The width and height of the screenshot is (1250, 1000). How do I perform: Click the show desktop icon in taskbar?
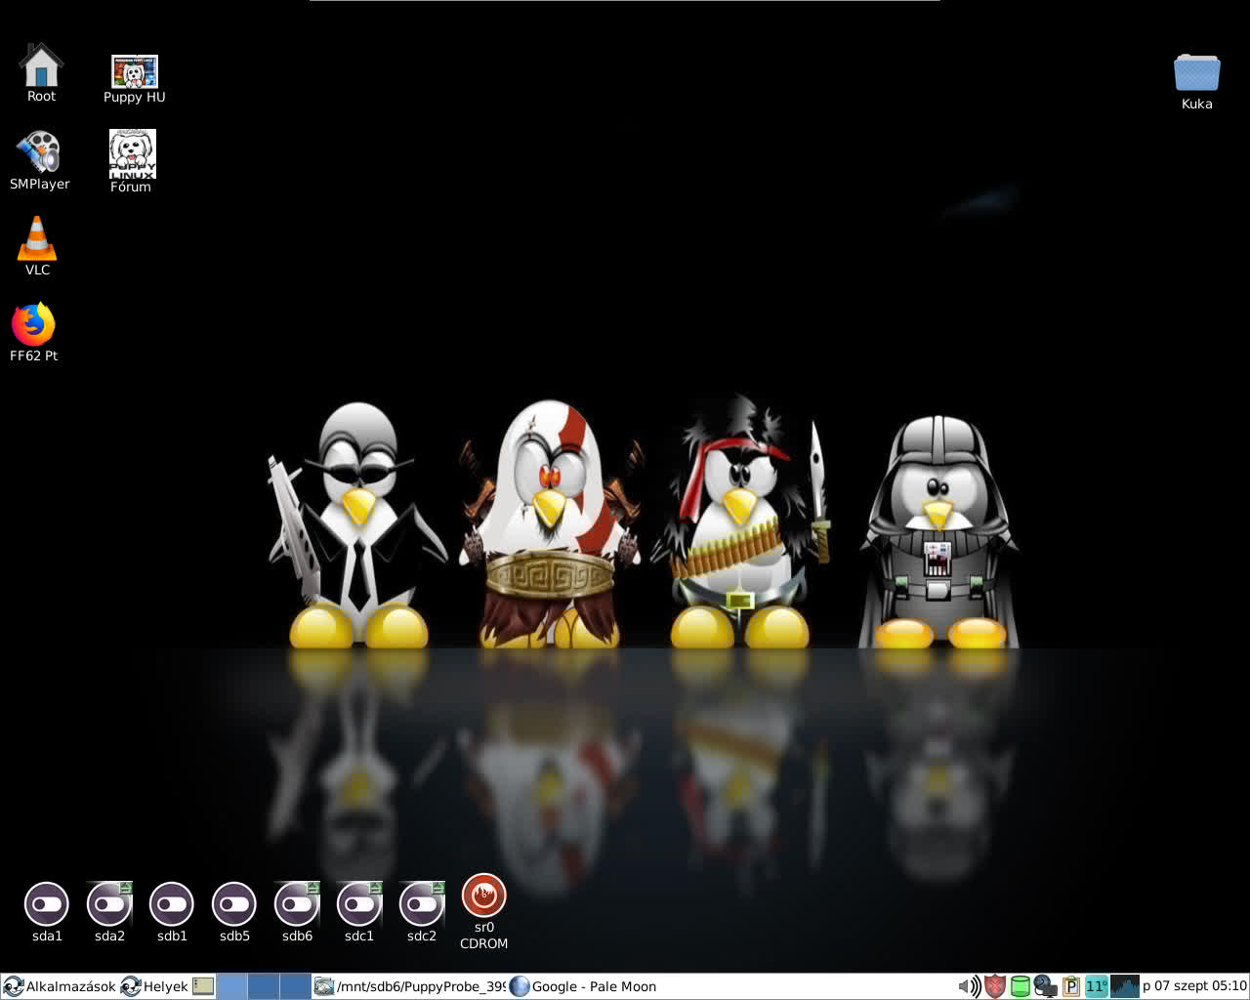point(203,986)
